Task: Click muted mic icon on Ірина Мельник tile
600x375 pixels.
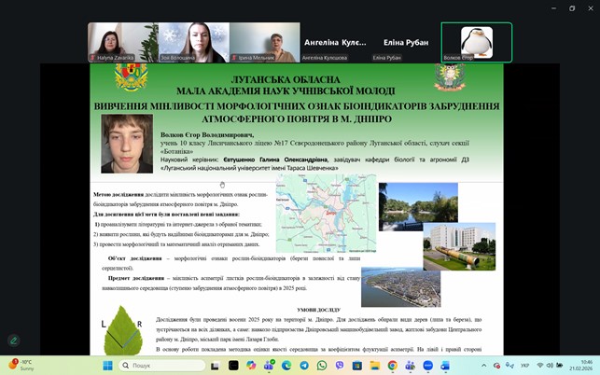Action: (234, 58)
